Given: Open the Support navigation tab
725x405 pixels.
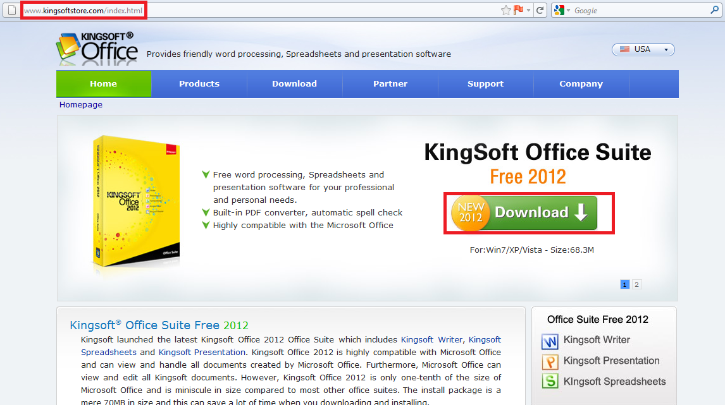Looking at the screenshot, I should coord(485,83).
